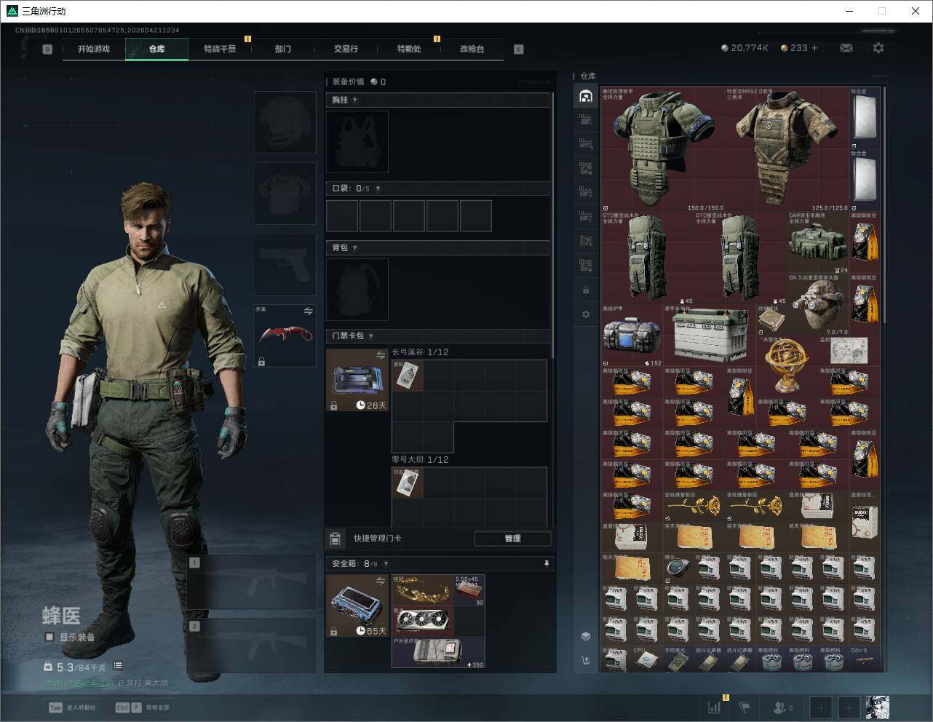Open the safe box thumbnail showing 65天

tap(357, 606)
